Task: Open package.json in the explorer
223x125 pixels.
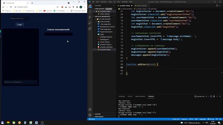Action: coord(105,39)
